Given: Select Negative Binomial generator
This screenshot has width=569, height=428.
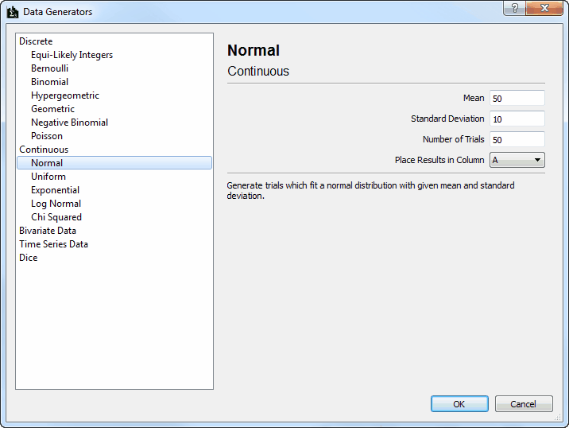Looking at the screenshot, I should (70, 123).
